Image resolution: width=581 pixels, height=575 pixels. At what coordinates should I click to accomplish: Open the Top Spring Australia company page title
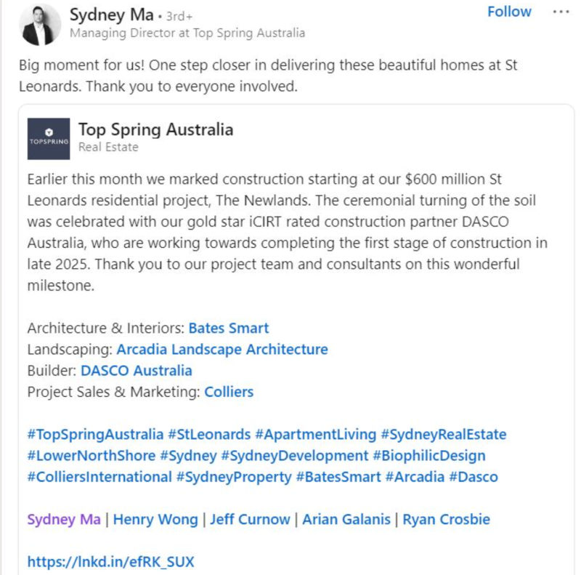pyautogui.click(x=155, y=129)
